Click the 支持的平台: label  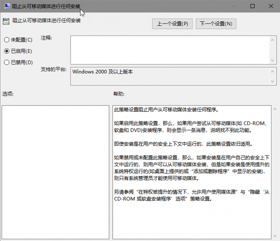tap(54, 69)
